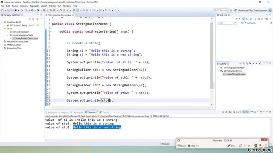The height and width of the screenshot is (153, 273).
Task: Click the All filter in Task List
Action: pos(242,23)
